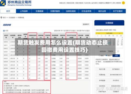Click the SA506 contract cell

[x=6, y=68]
